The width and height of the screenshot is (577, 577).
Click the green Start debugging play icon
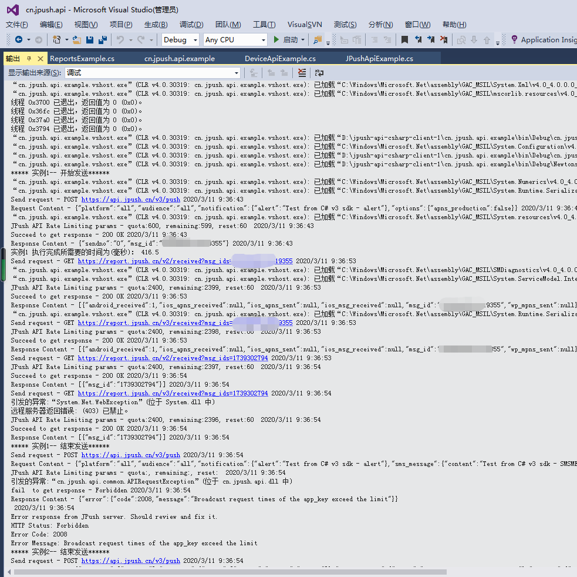pos(276,39)
